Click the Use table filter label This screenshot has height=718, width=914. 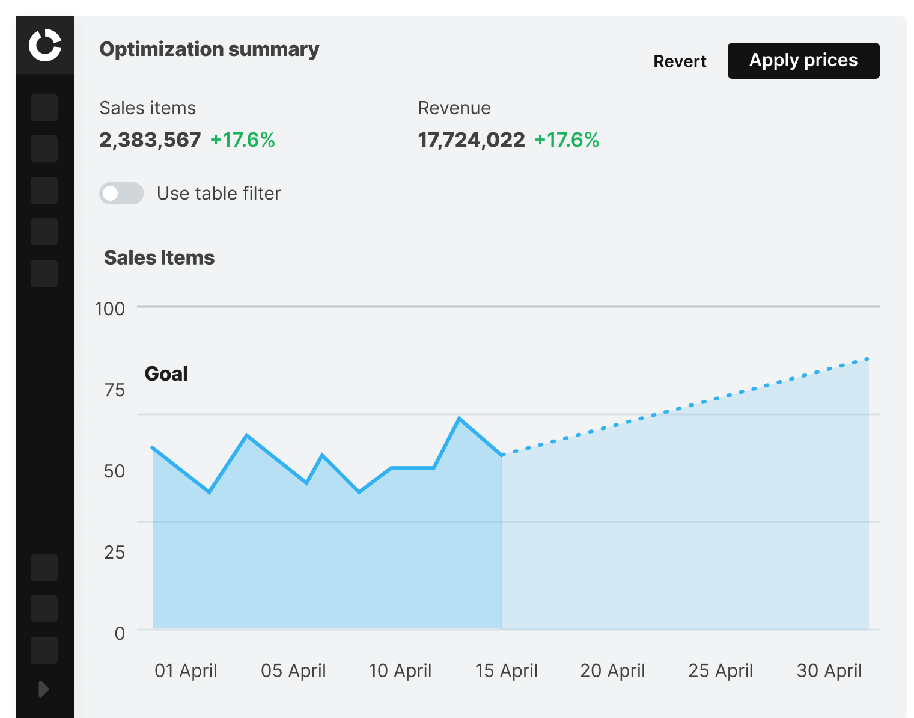(x=219, y=194)
